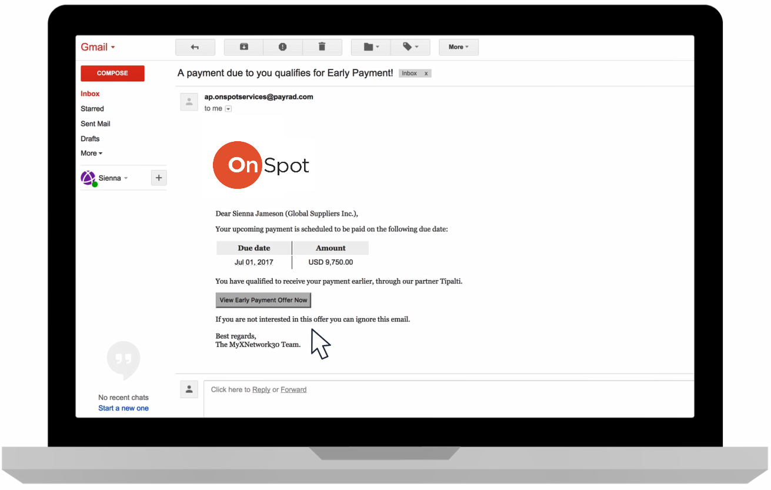Go to Sent Mail folder
Screen dimensions: 771x490
95,124
